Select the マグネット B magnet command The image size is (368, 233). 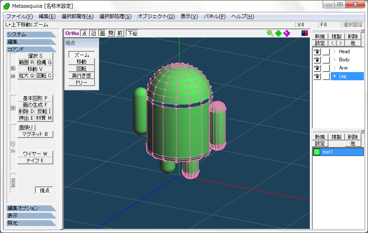[35, 134]
